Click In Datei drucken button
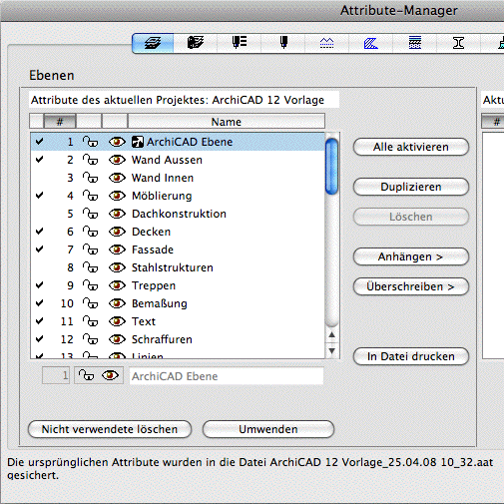The width and height of the screenshot is (504, 504). coord(411,356)
